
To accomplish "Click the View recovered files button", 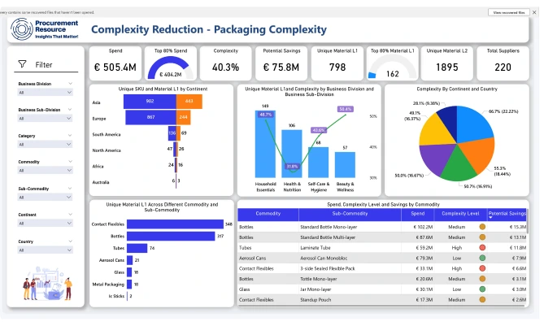I will click(x=511, y=12).
